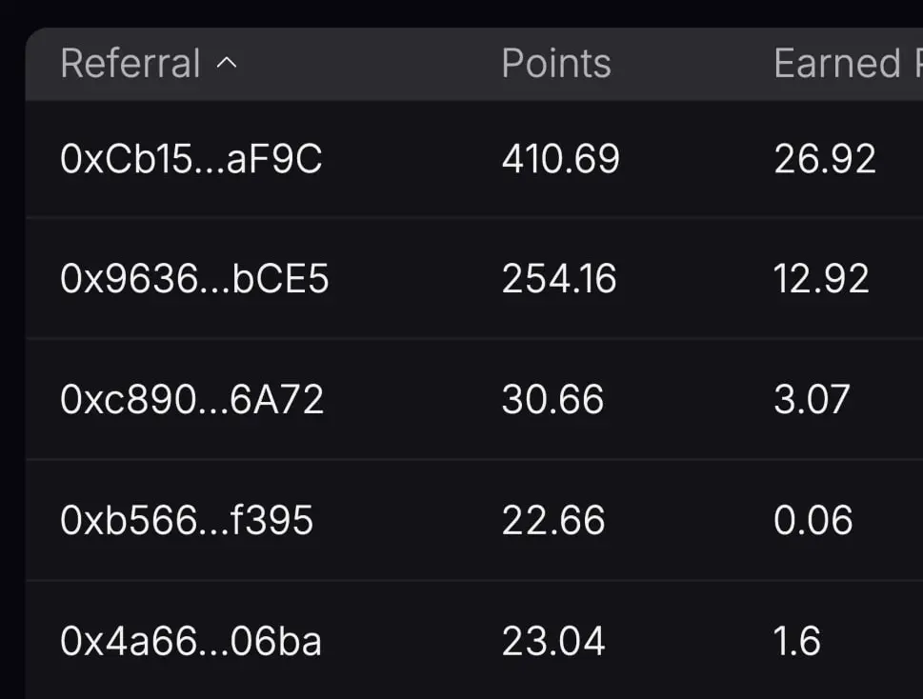The height and width of the screenshot is (699, 923).
Task: Click the 12.92 earned value
Action: tap(821, 279)
